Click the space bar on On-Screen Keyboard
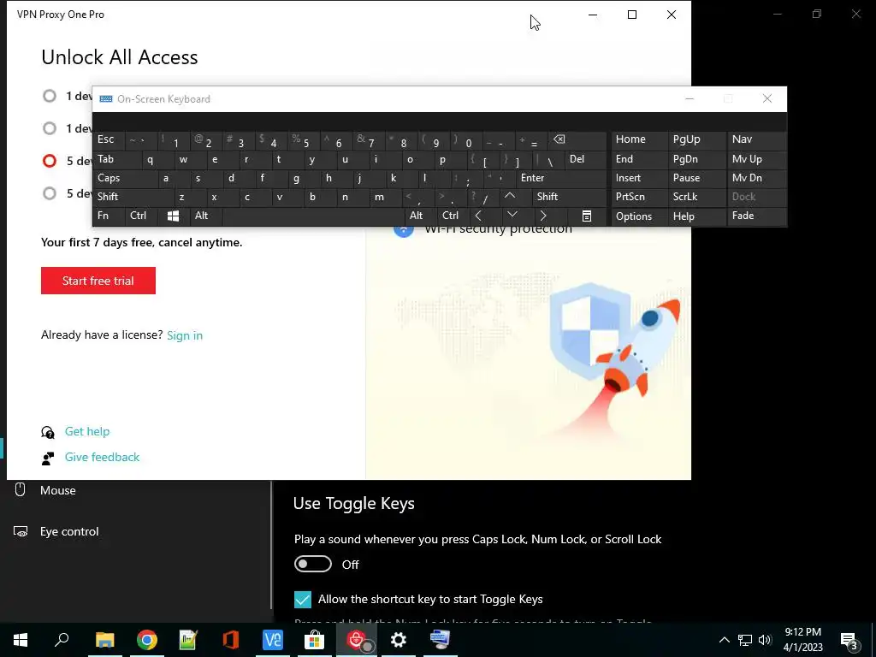 click(x=313, y=216)
